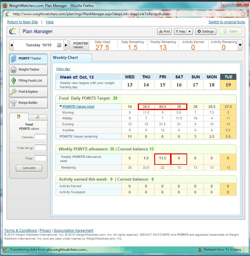Click into the Fiber input field
Image resolution: width=250 pixels, height=256 pixels.
point(41,158)
